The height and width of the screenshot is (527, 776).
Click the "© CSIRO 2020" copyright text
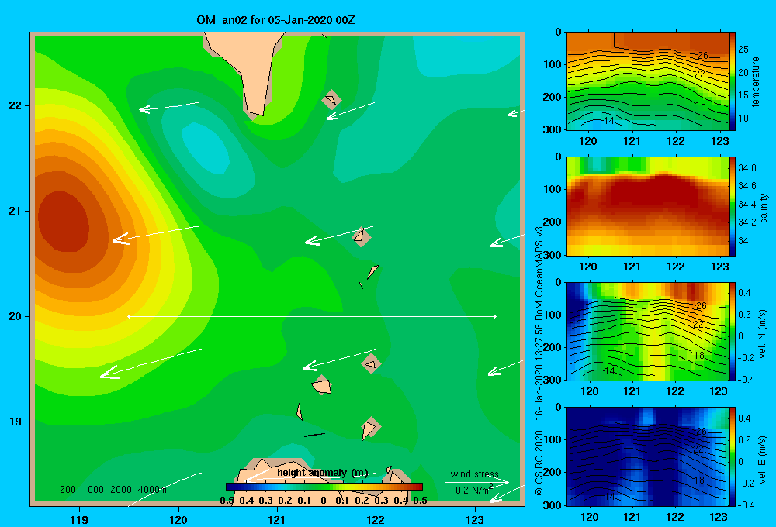pyautogui.click(x=539, y=463)
